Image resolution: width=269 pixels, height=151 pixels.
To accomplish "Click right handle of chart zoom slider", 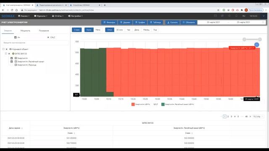I will point(260,39).
